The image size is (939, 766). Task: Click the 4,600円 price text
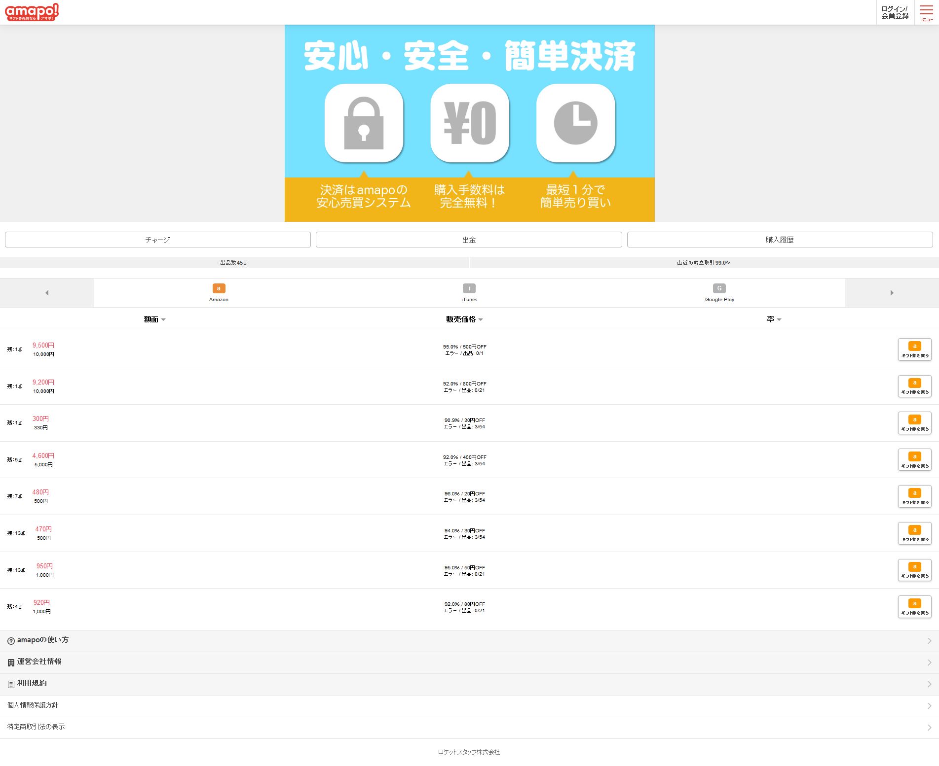43,456
